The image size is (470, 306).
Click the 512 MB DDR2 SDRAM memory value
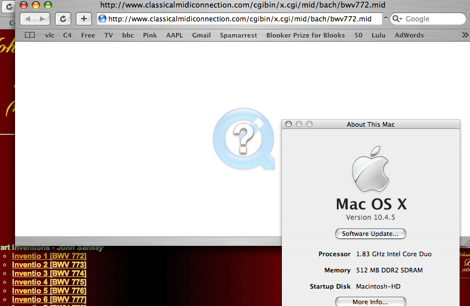(390, 270)
